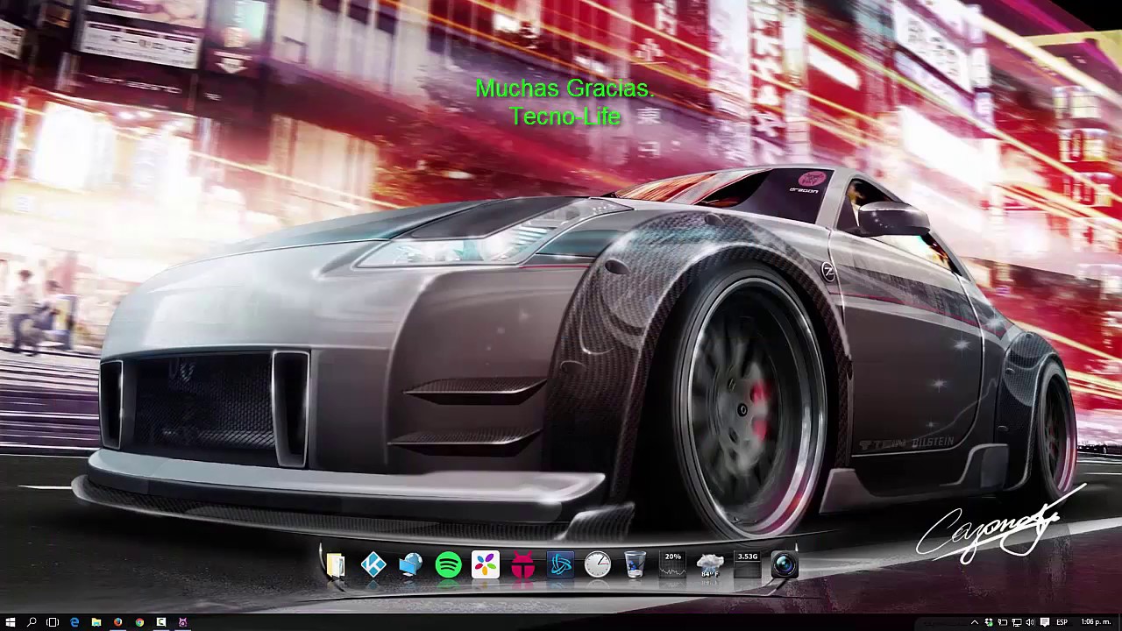Open the colorful petals app in dock
Image resolution: width=1122 pixels, height=631 pixels.
pos(486,565)
